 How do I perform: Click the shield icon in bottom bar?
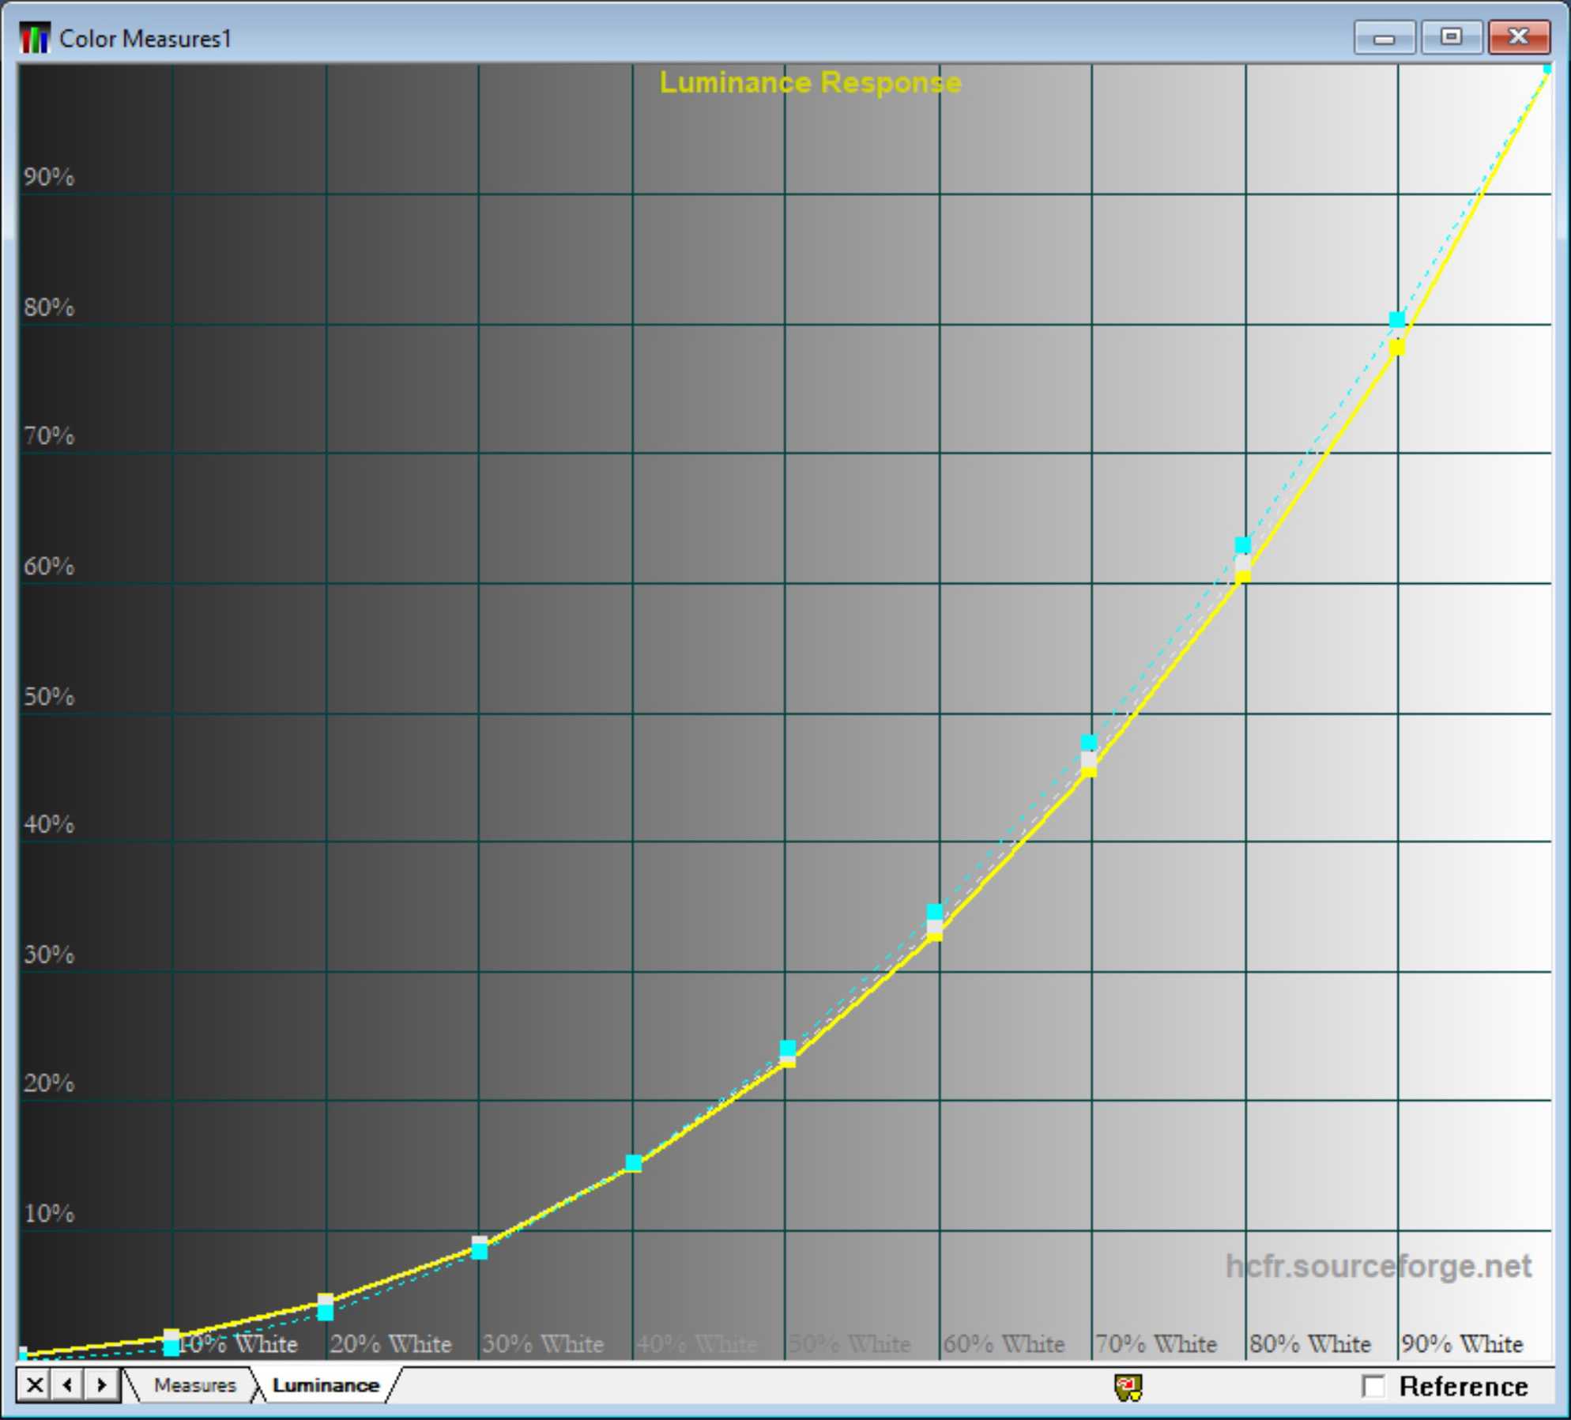1128,1388
